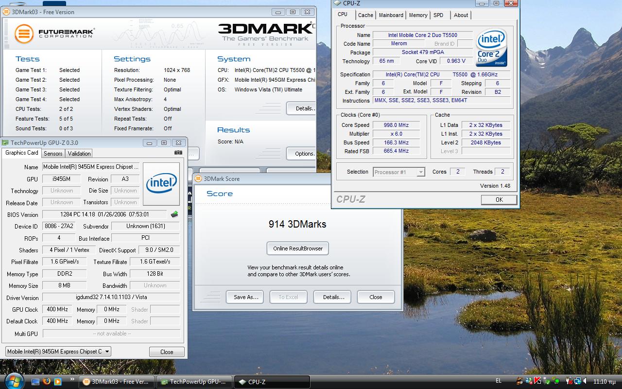Screen dimensions: 622x389
Task: Click 914 3DMarks score text
Action: click(297, 224)
